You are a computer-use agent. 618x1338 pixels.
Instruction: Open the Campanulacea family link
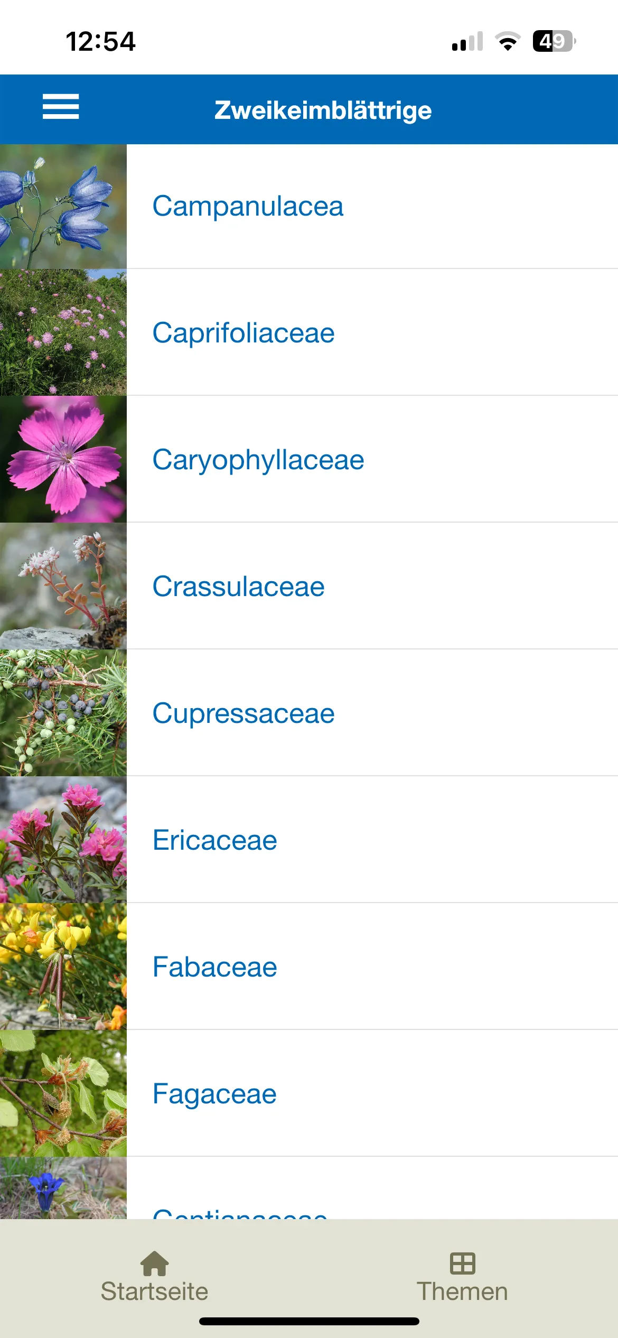coord(248,206)
